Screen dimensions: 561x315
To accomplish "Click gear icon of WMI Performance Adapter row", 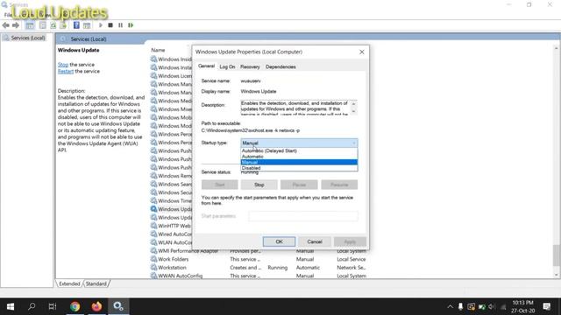I will pos(154,251).
